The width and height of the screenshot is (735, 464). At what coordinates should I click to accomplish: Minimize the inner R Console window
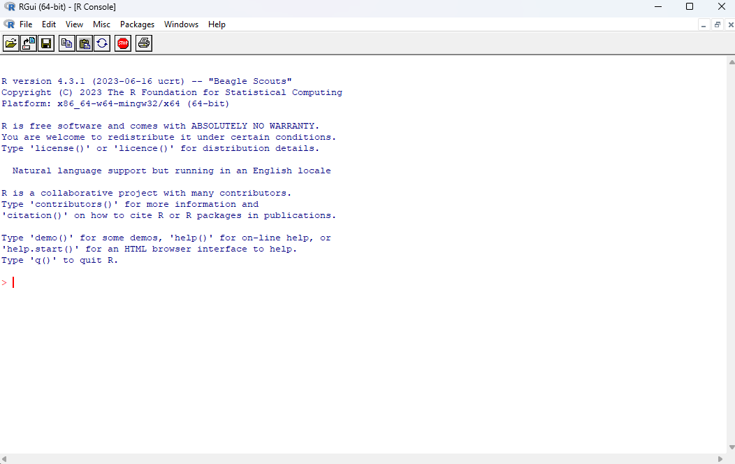704,24
